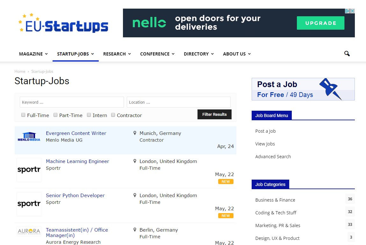This screenshot has width=366, height=245.
Task: Click the Upgrade button in the ad
Action: [x=320, y=23]
